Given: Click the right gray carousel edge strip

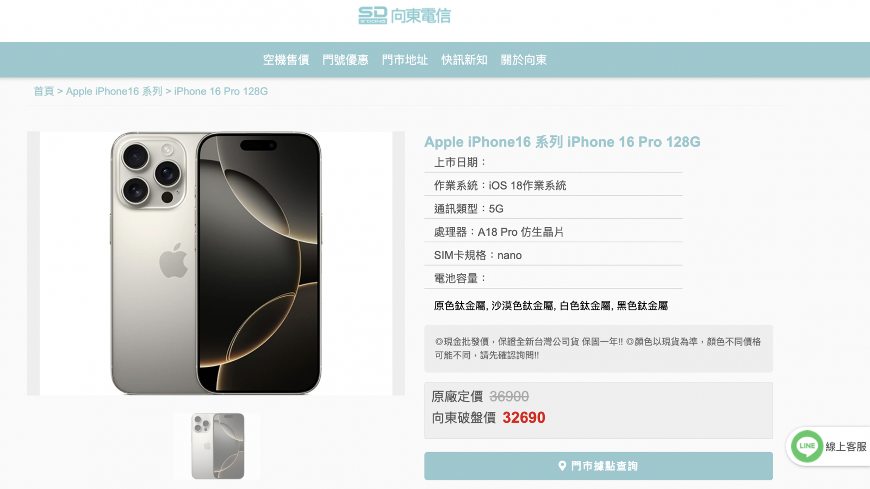Looking at the screenshot, I should coord(399,263).
